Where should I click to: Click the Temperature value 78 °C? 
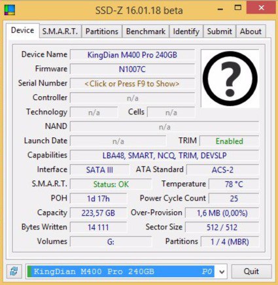[x=234, y=184]
